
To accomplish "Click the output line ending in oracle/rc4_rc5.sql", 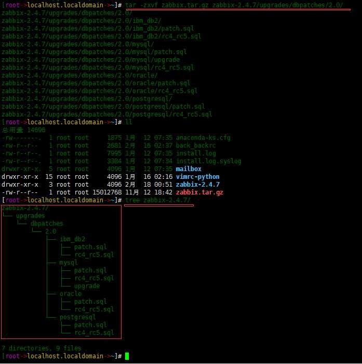I will click(x=100, y=91).
